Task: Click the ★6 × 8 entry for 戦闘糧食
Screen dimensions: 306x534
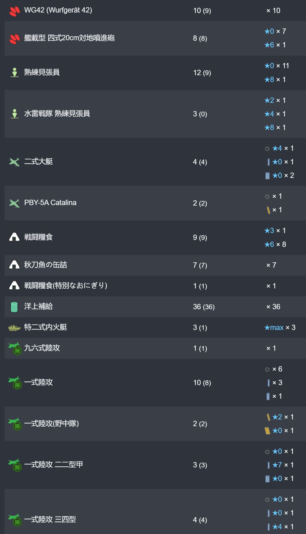Action: [275, 244]
